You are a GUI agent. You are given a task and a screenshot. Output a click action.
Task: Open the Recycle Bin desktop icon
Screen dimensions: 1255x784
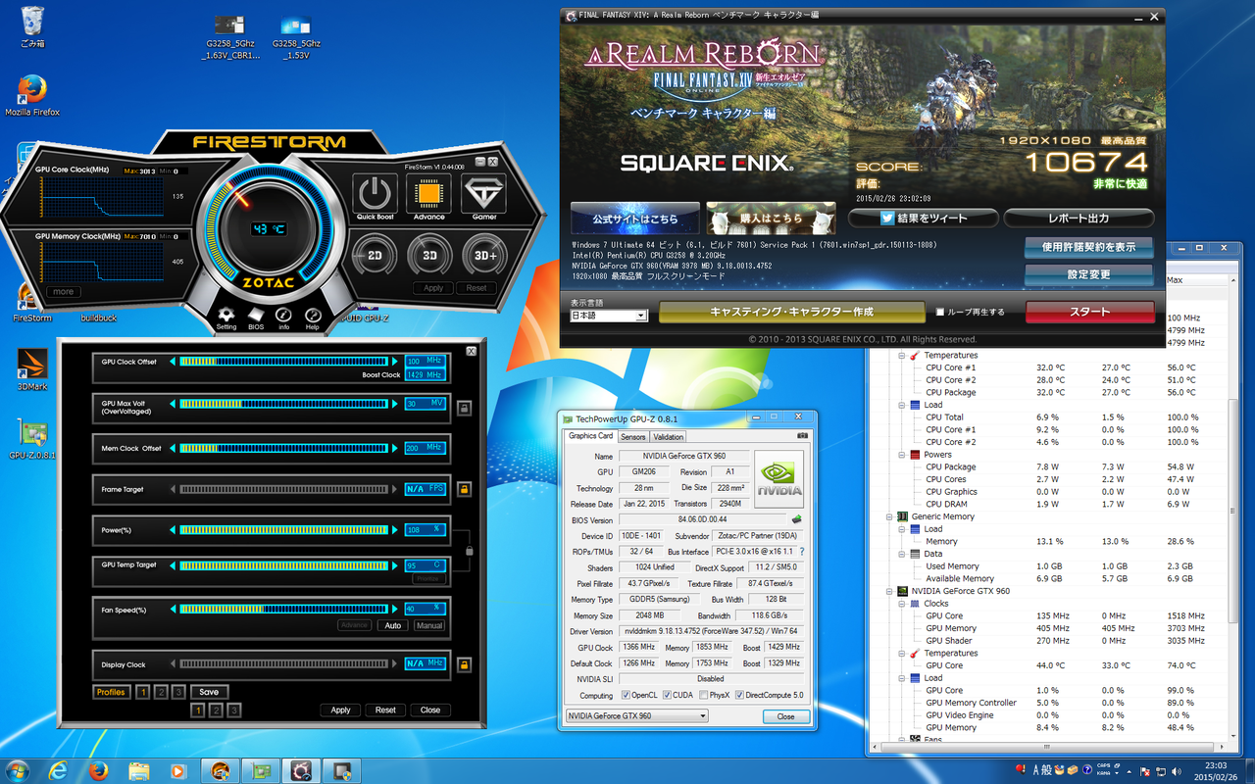[x=32, y=27]
